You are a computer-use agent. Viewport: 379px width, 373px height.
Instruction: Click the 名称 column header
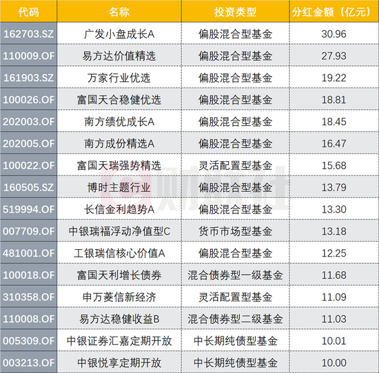pos(119,11)
